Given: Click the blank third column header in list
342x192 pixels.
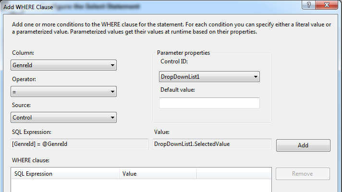Looking at the screenshot, I should pyautogui.click(x=233, y=173).
